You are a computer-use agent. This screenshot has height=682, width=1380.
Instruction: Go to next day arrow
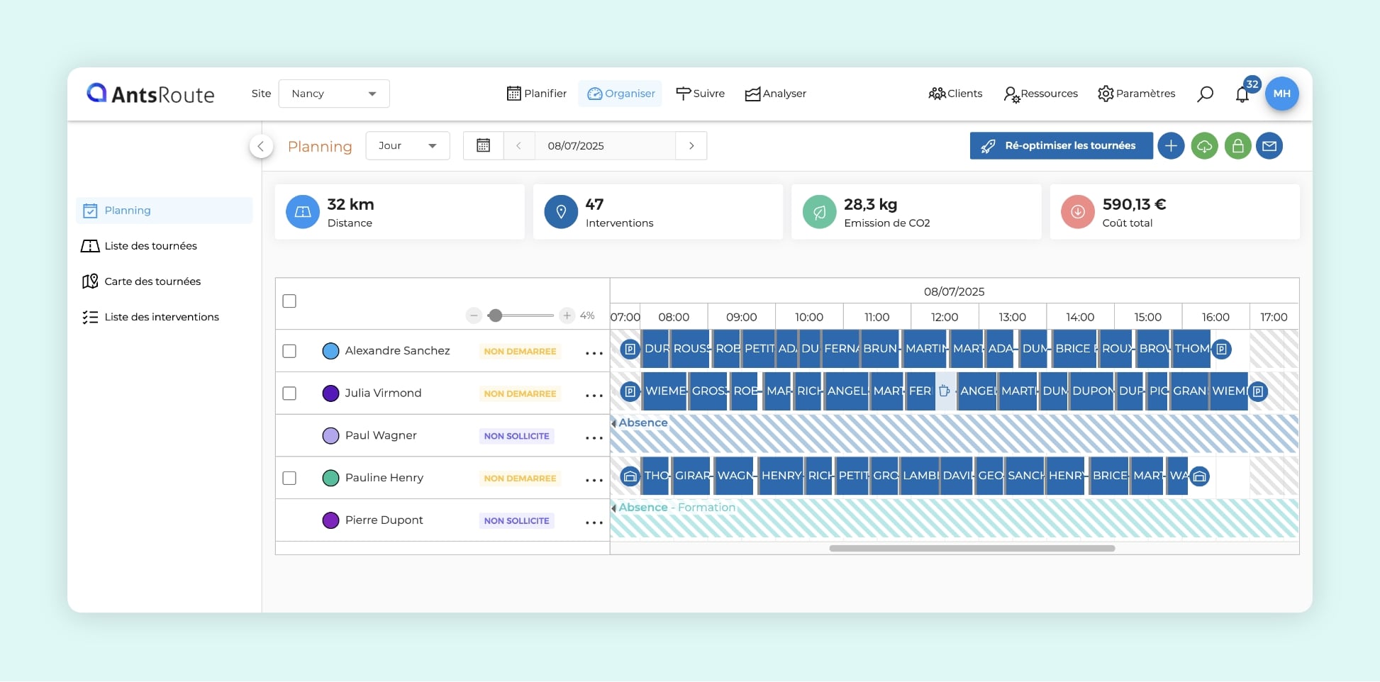691,145
